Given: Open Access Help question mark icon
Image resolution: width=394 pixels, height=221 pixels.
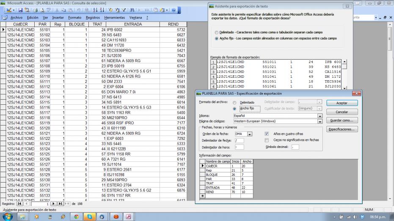Looking at the screenshot, I should click(174, 10).
